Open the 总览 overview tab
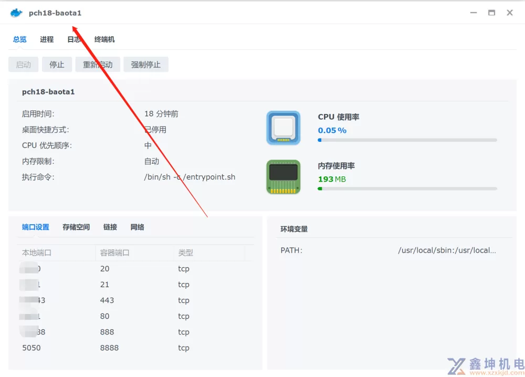Screen dimensions: 525x377 tap(20, 39)
